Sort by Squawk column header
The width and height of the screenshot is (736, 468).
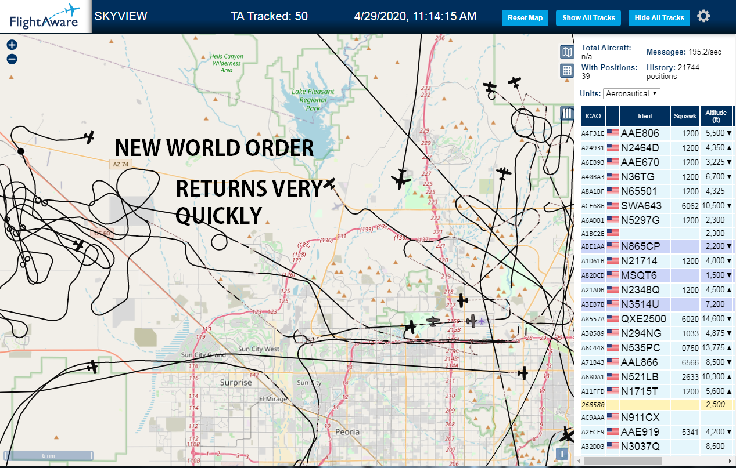tap(685, 116)
